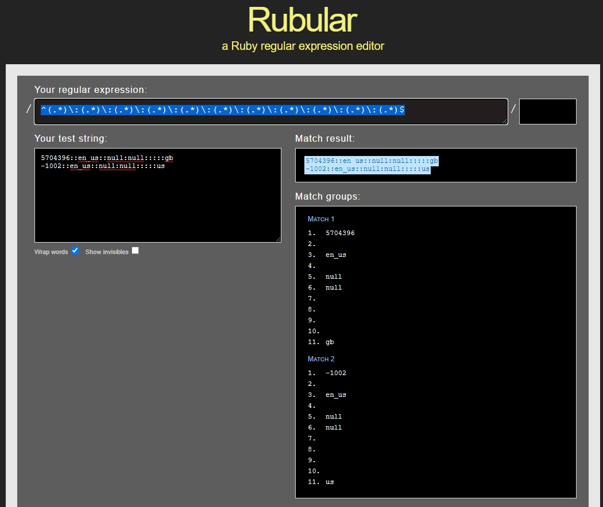Click the '-1002' group value in Match 2
603x507 pixels.
[336, 373]
